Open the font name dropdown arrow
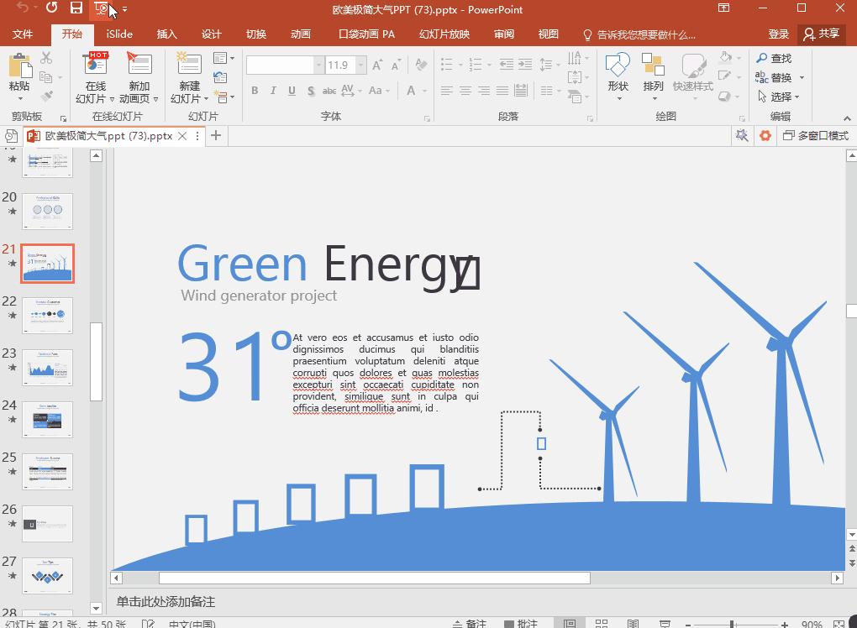Viewport: 857px width, 628px height. (318, 65)
